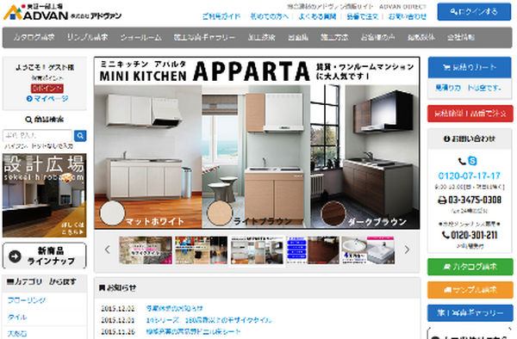Click the お知らせ news heading
517x339 pixels.
point(118,287)
